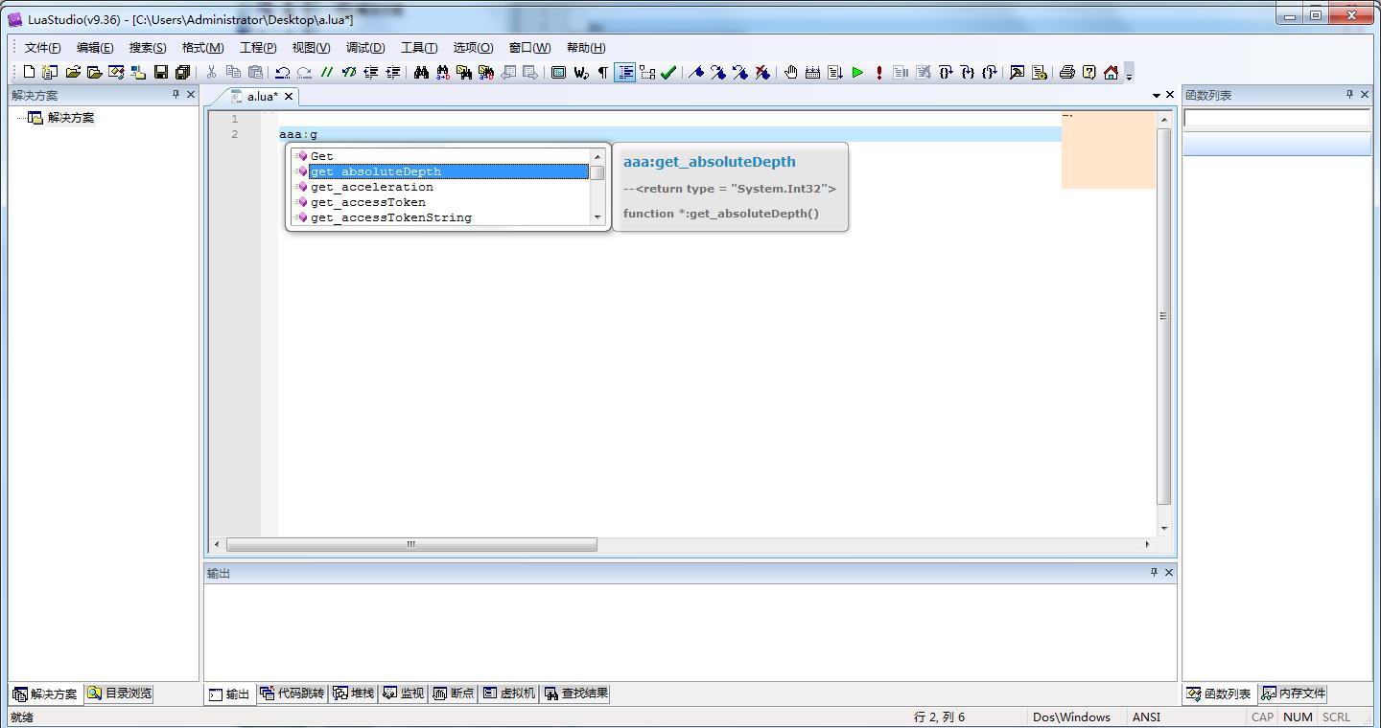1381x728 pixels.
Task: Click the Save All files icon
Action: pyautogui.click(x=183, y=72)
